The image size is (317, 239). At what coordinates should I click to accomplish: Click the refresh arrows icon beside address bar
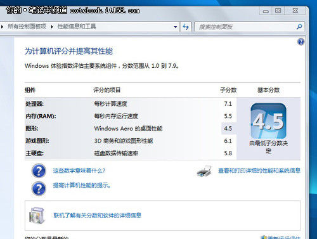click(x=186, y=27)
